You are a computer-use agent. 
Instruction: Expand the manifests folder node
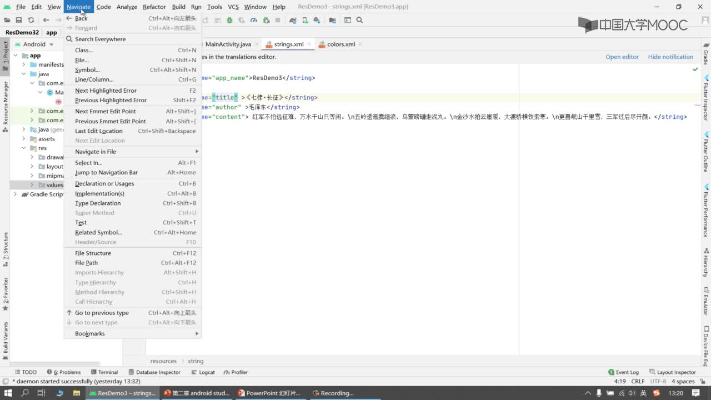[24, 64]
